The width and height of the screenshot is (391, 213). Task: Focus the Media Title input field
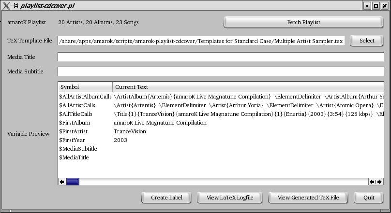(221, 57)
